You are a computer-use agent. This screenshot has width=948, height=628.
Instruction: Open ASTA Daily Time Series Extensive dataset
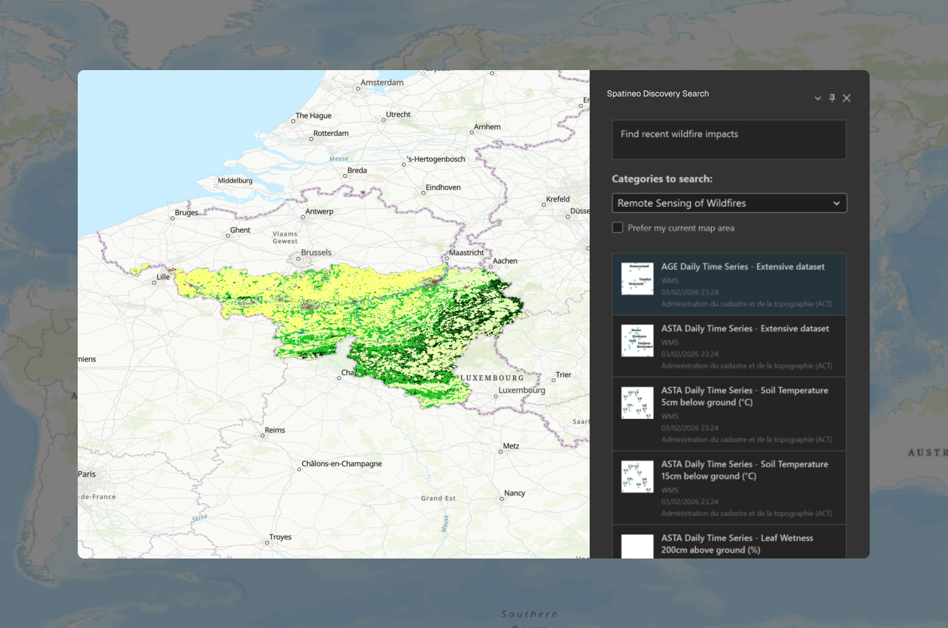click(744, 329)
